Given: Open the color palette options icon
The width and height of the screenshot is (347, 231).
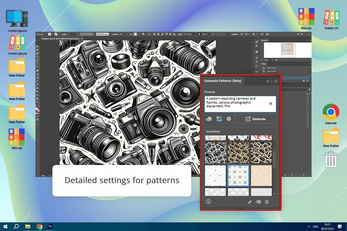Looking at the screenshot, I should [209, 119].
